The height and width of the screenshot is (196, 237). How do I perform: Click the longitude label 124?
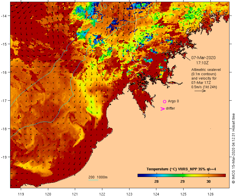coord(156,194)
